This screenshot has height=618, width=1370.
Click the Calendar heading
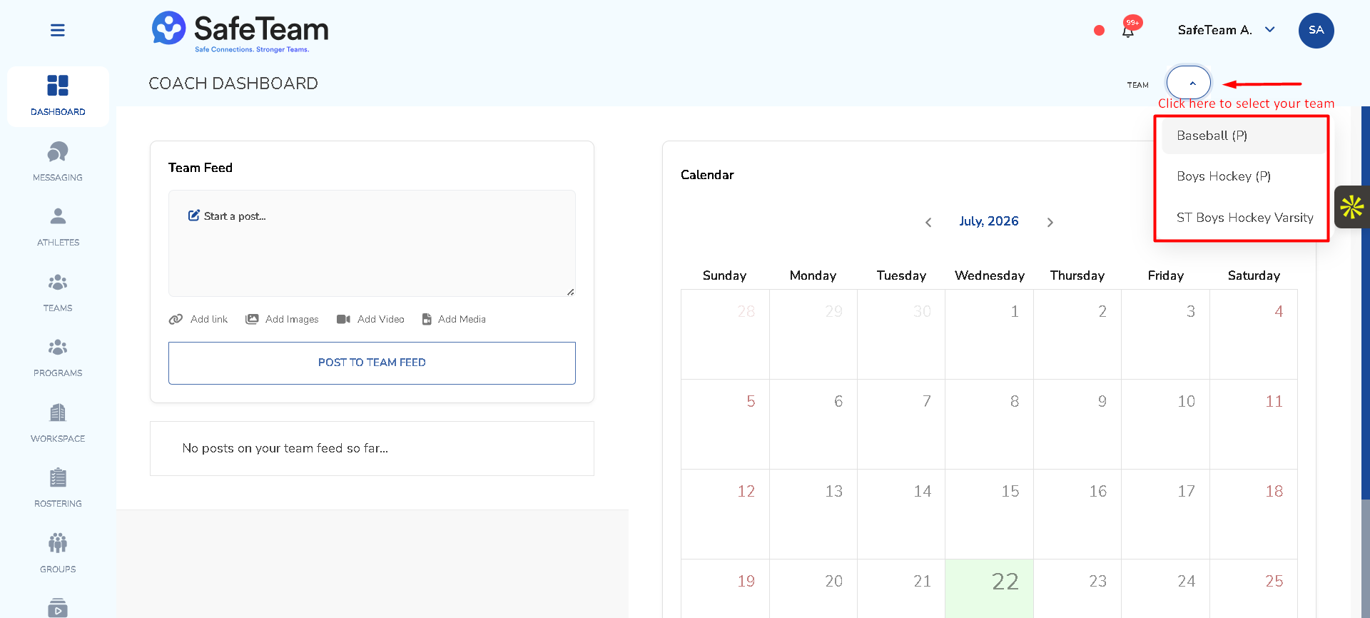(707, 175)
